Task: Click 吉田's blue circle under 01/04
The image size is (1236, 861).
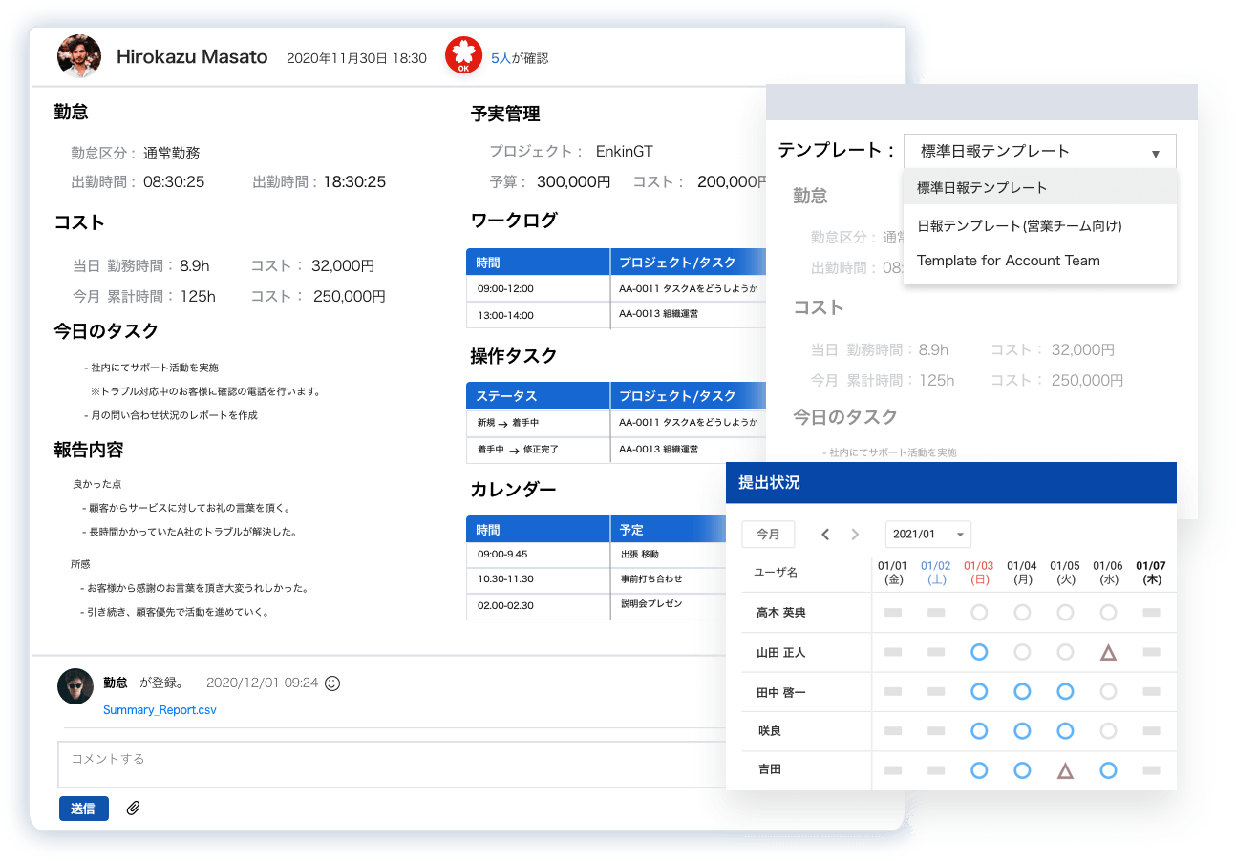Action: point(1022,769)
